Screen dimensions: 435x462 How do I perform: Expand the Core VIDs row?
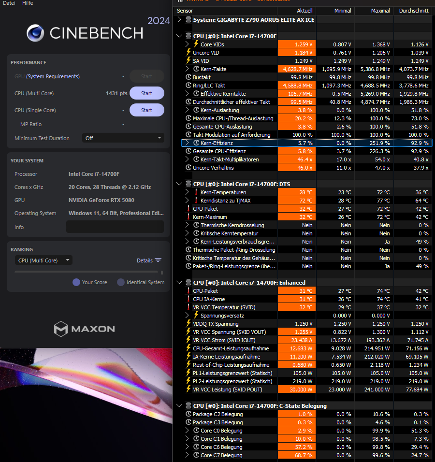(x=188, y=44)
